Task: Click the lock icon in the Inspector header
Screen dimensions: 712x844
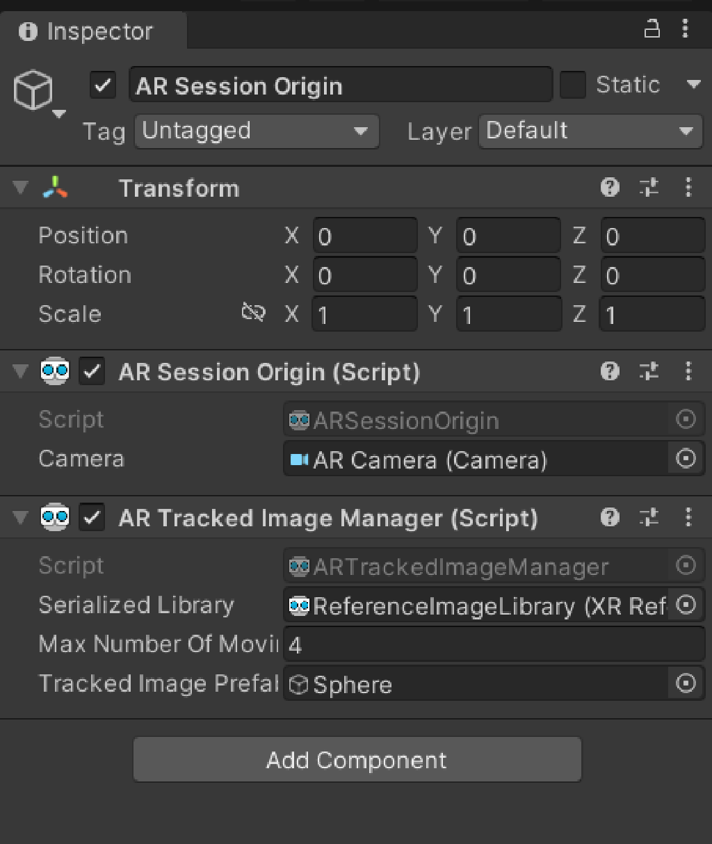Action: coord(652,29)
